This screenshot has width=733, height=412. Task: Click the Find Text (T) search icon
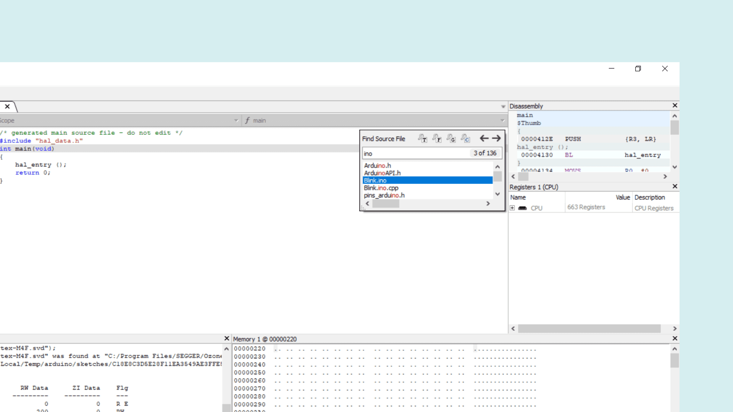422,138
